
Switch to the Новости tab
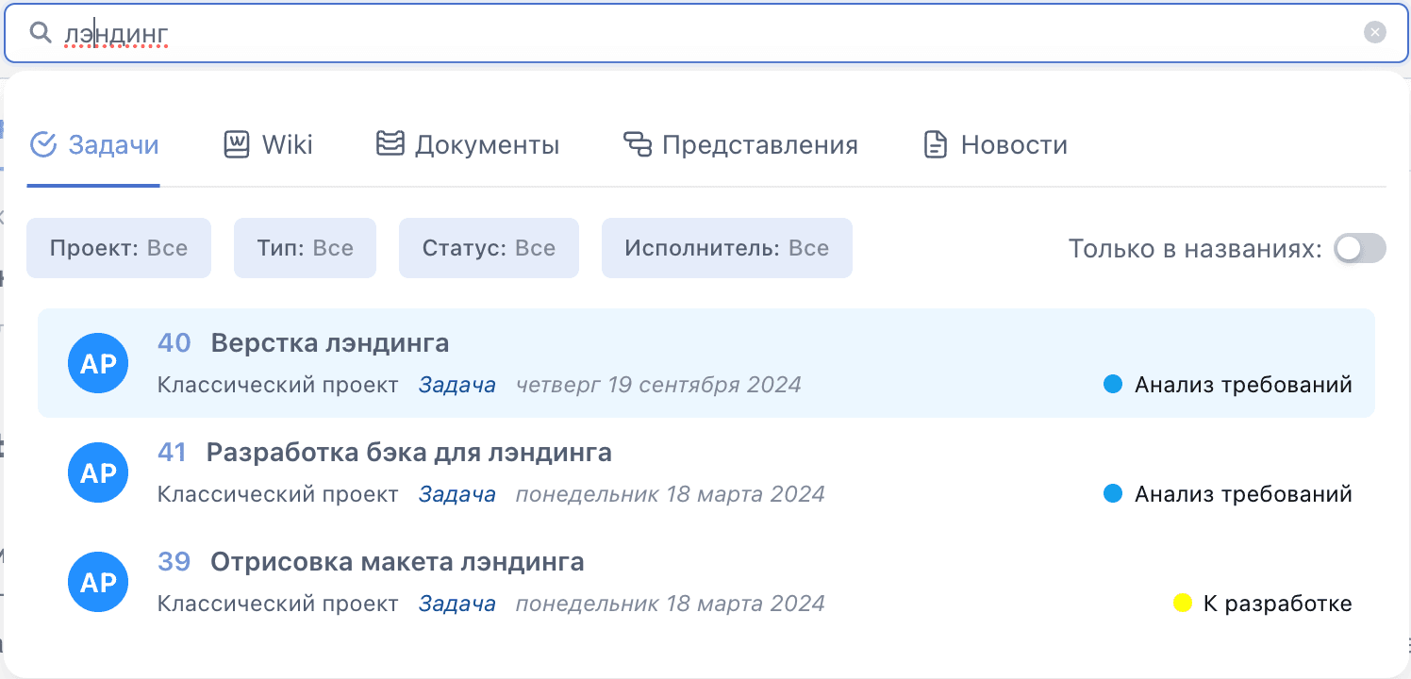[x=995, y=145]
